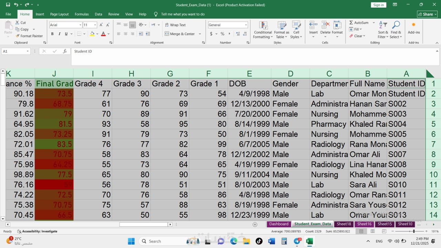Click the zoom slider in status bar
The width and height of the screenshot is (441, 248).
point(414,231)
